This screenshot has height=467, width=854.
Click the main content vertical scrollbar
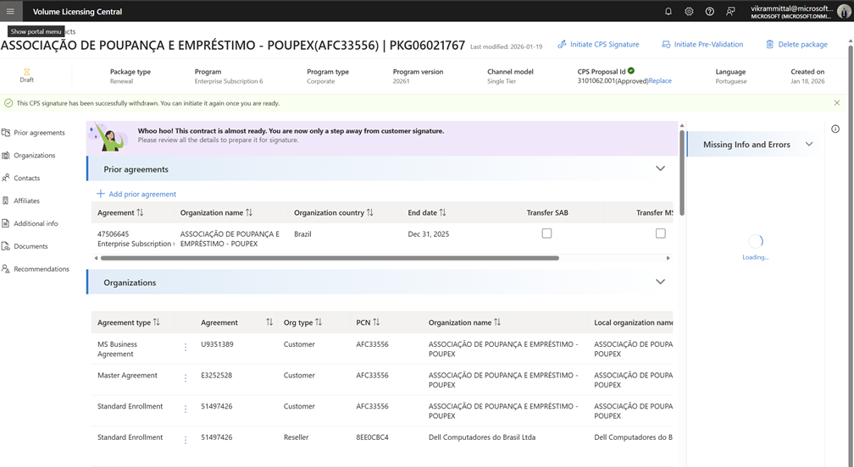click(682, 173)
